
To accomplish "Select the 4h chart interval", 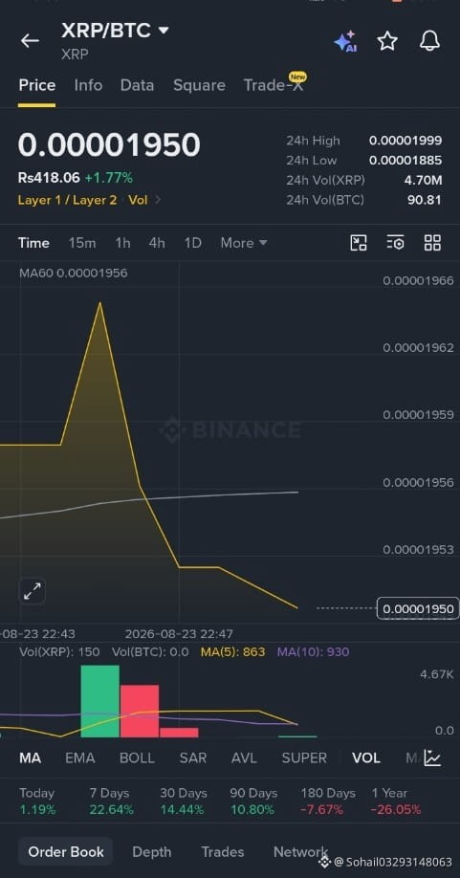I will click(x=157, y=243).
